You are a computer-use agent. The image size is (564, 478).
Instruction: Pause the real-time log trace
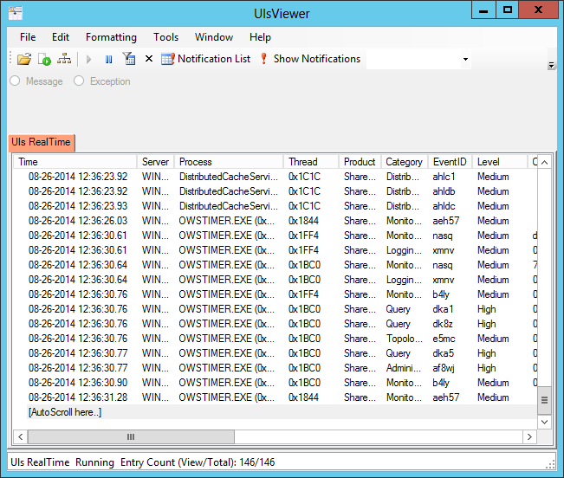click(x=108, y=59)
